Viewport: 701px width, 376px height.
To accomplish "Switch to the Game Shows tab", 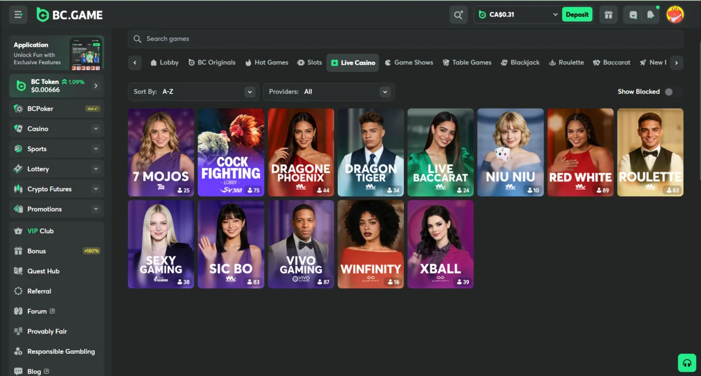I will [x=409, y=62].
